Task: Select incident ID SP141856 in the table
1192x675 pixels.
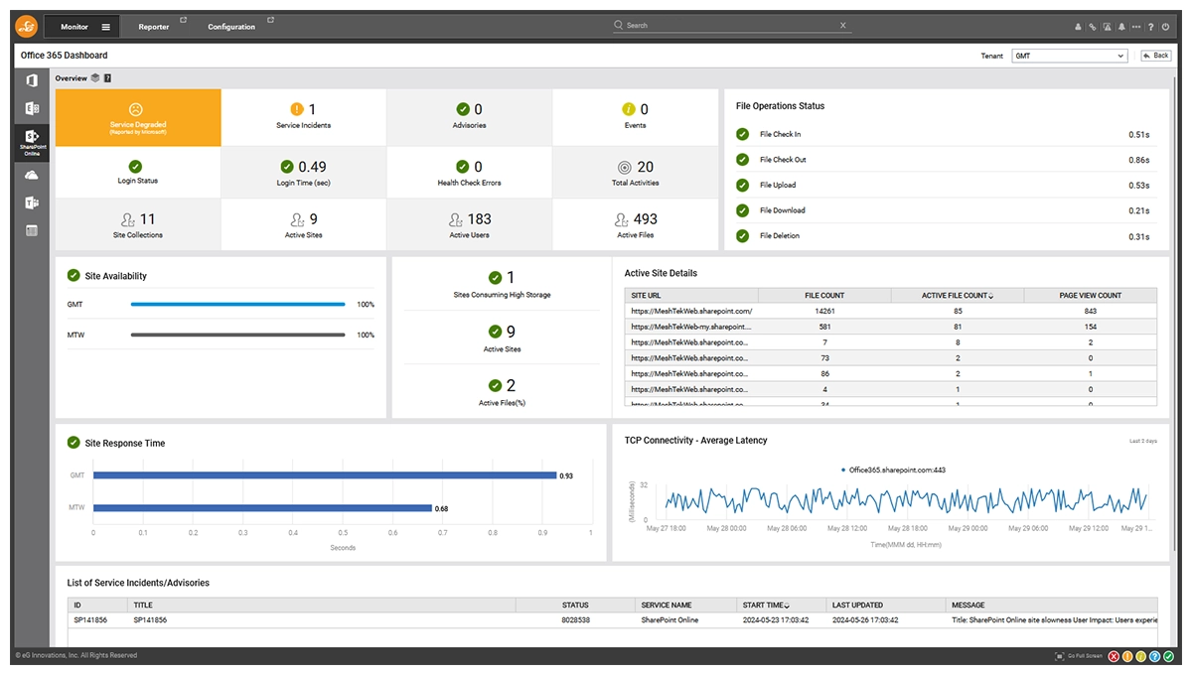Action: tap(88, 620)
